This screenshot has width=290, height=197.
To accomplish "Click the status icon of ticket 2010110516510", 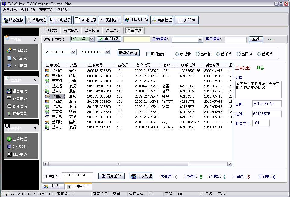I will pyautogui.click(x=47, y=122).
